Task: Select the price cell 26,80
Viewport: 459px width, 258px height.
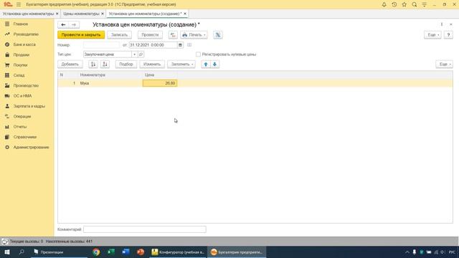Action: click(160, 83)
